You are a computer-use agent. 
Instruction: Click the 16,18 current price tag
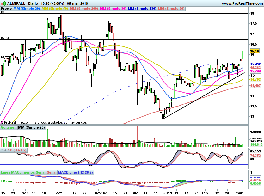click(254, 51)
